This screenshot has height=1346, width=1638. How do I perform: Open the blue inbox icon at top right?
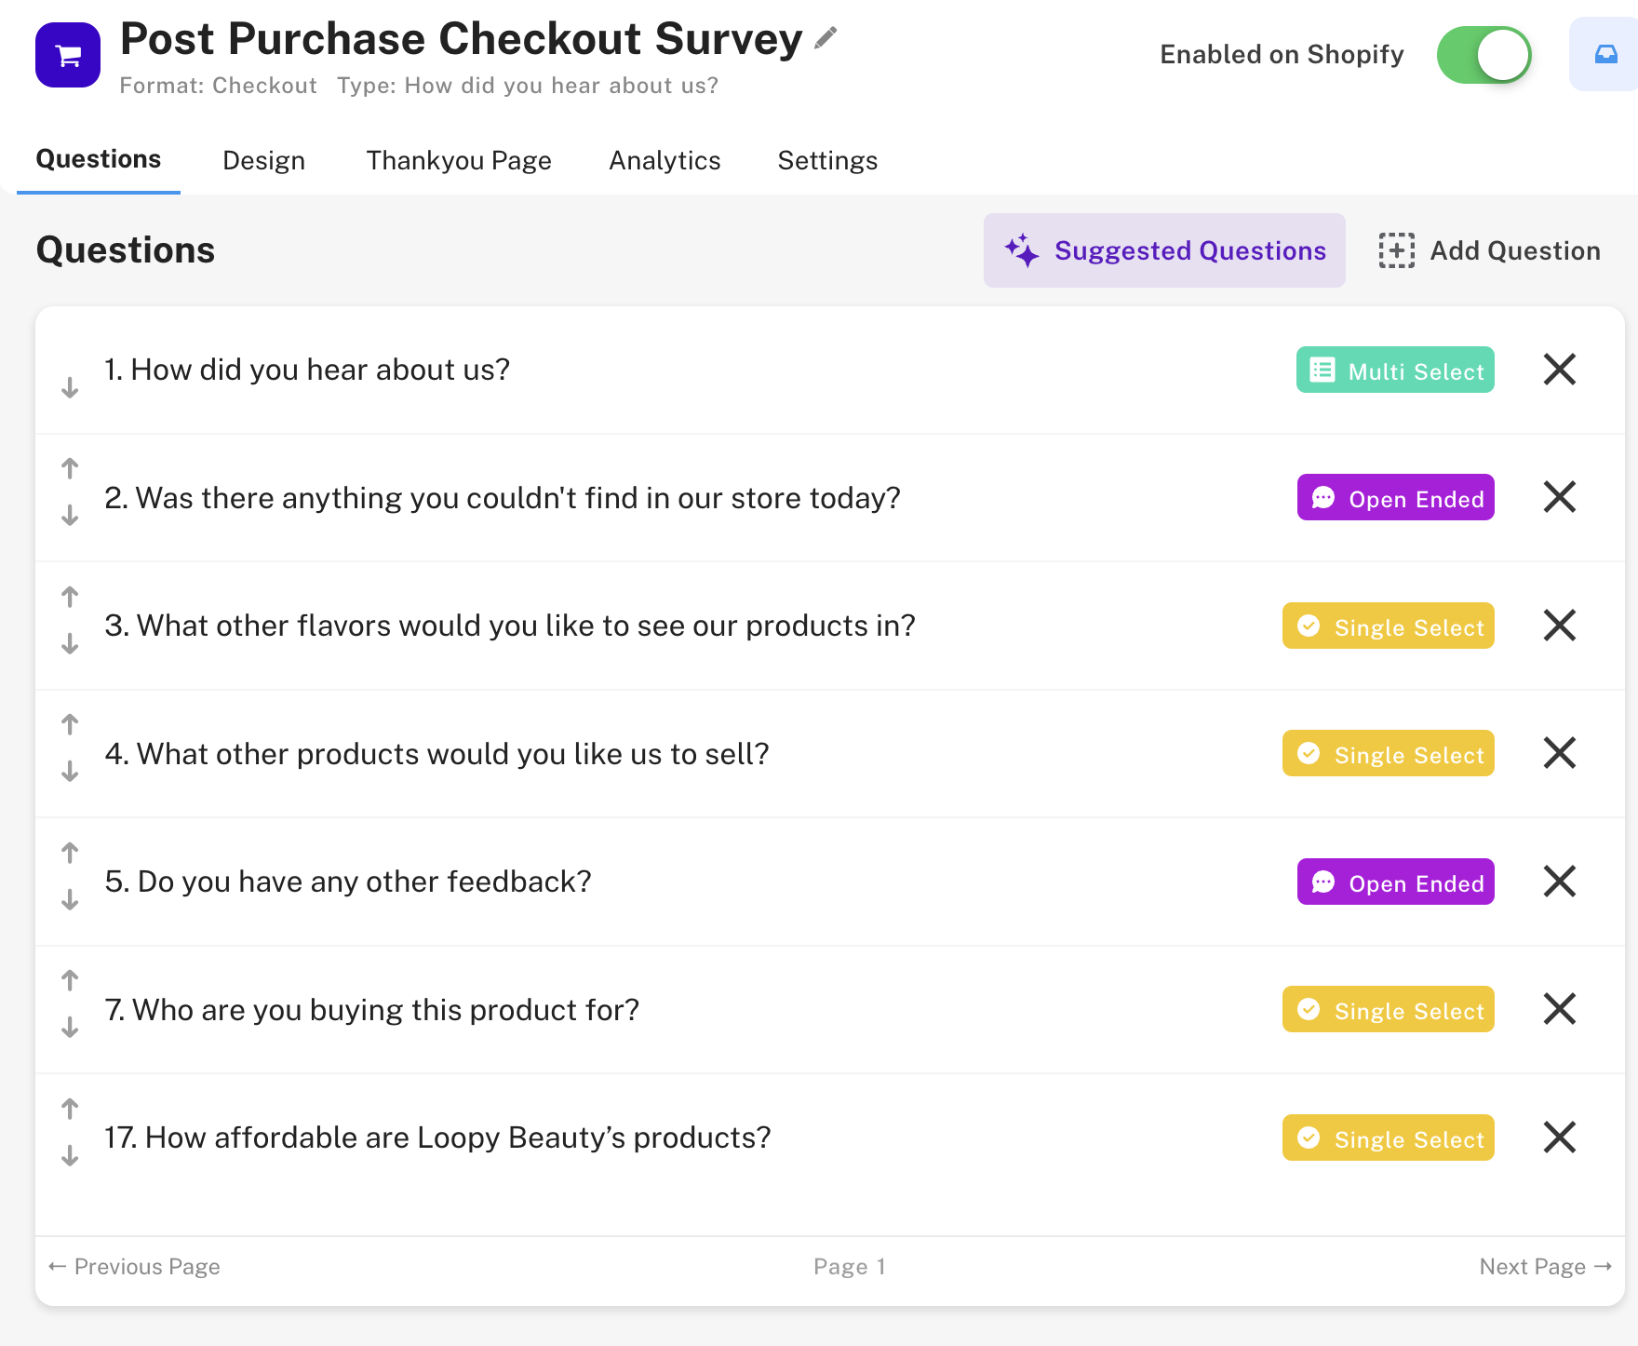click(1605, 54)
